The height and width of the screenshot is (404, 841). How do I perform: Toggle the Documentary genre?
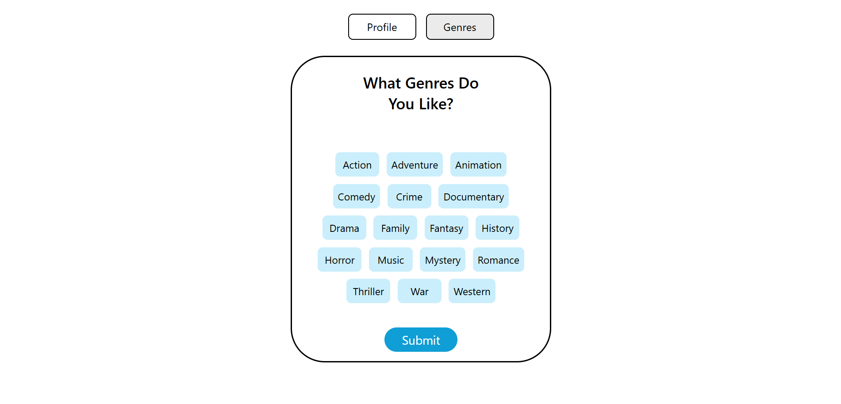pyautogui.click(x=473, y=196)
